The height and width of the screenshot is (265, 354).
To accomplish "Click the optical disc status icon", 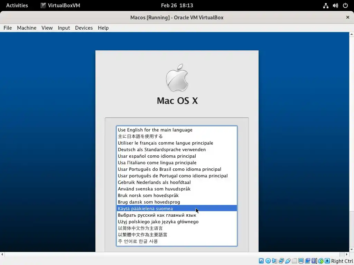I will 268,261.
